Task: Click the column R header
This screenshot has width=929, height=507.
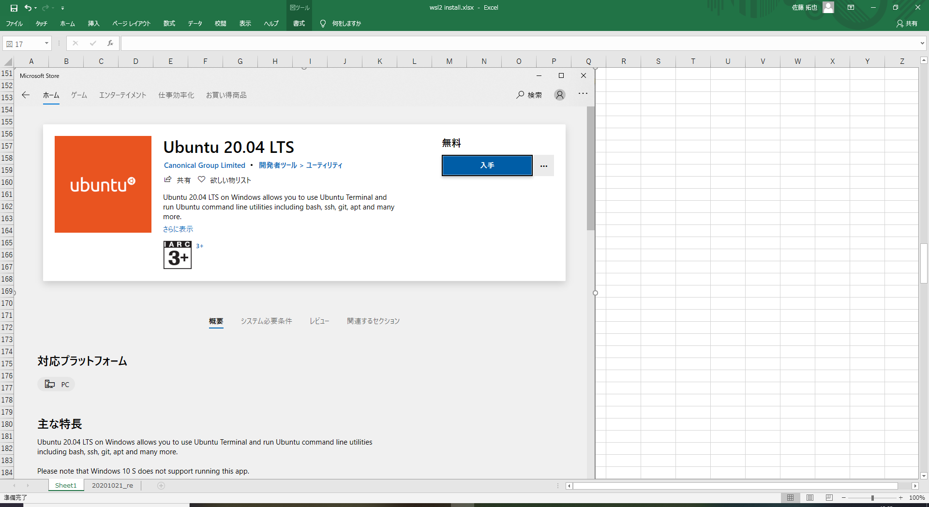Action: click(623, 61)
